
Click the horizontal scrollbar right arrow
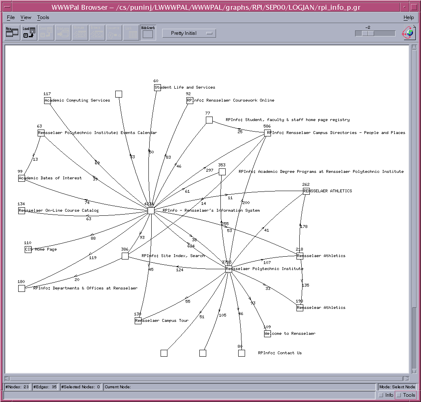pyautogui.click(x=407, y=379)
